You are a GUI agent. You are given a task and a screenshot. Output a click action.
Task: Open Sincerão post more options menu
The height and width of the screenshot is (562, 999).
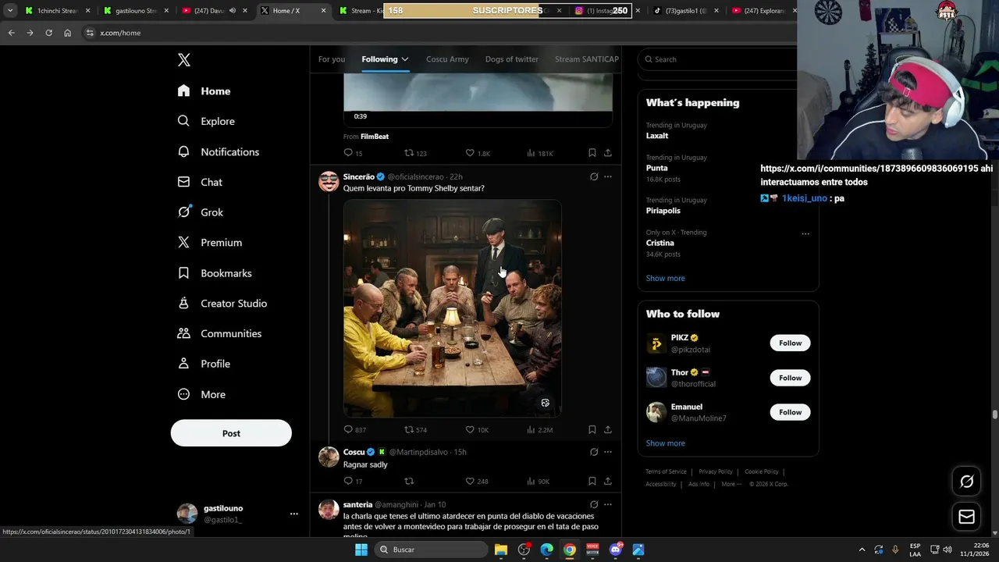point(608,176)
